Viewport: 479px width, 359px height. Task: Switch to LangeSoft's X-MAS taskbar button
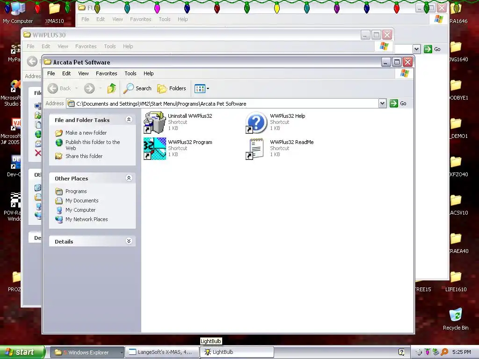(x=161, y=352)
